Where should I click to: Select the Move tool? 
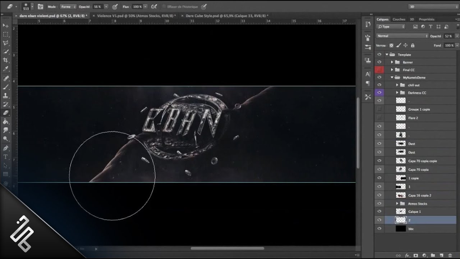click(x=5, y=26)
